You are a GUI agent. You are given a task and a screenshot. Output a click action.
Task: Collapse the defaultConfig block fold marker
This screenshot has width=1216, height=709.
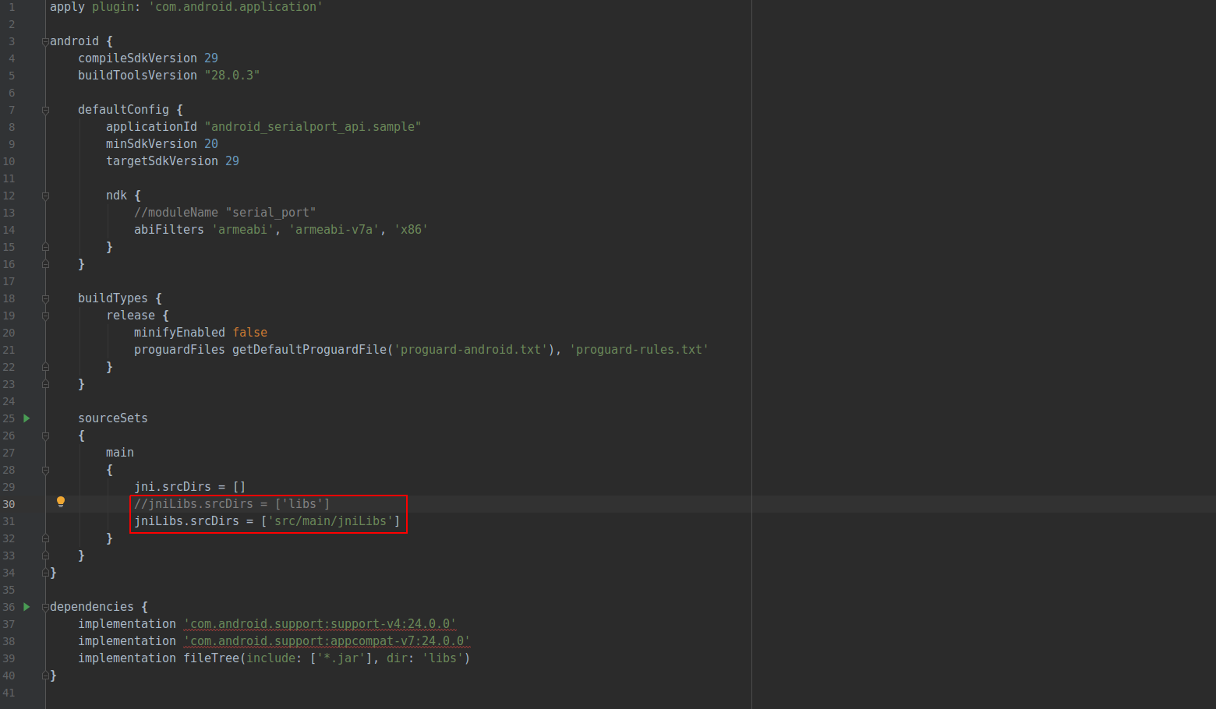tap(45, 110)
